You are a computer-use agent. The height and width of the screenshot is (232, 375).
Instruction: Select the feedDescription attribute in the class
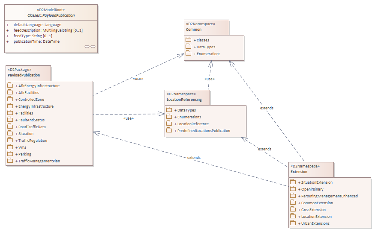point(48,31)
